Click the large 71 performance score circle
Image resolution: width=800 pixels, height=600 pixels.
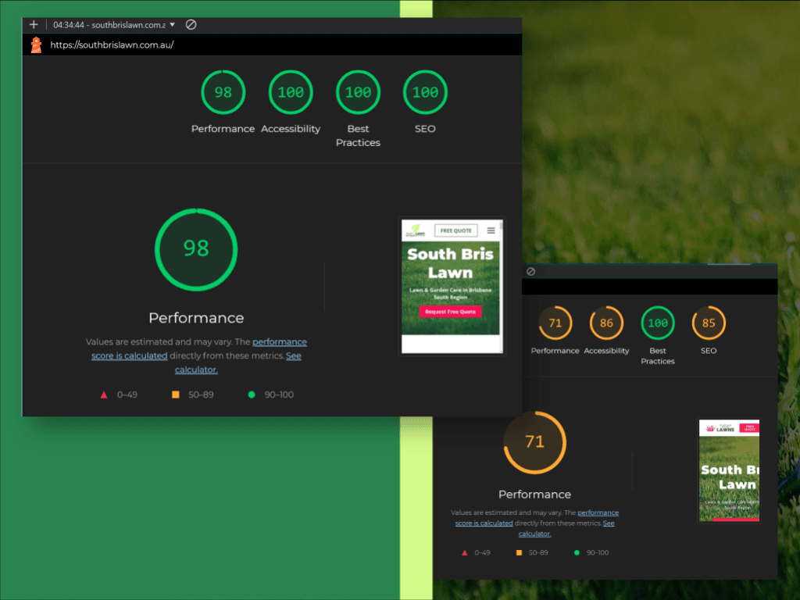pos(534,442)
